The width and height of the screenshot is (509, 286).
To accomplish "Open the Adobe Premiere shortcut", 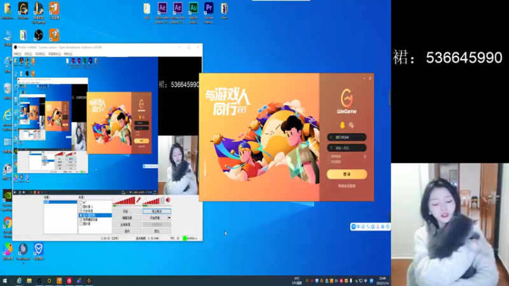I will click(x=209, y=12).
